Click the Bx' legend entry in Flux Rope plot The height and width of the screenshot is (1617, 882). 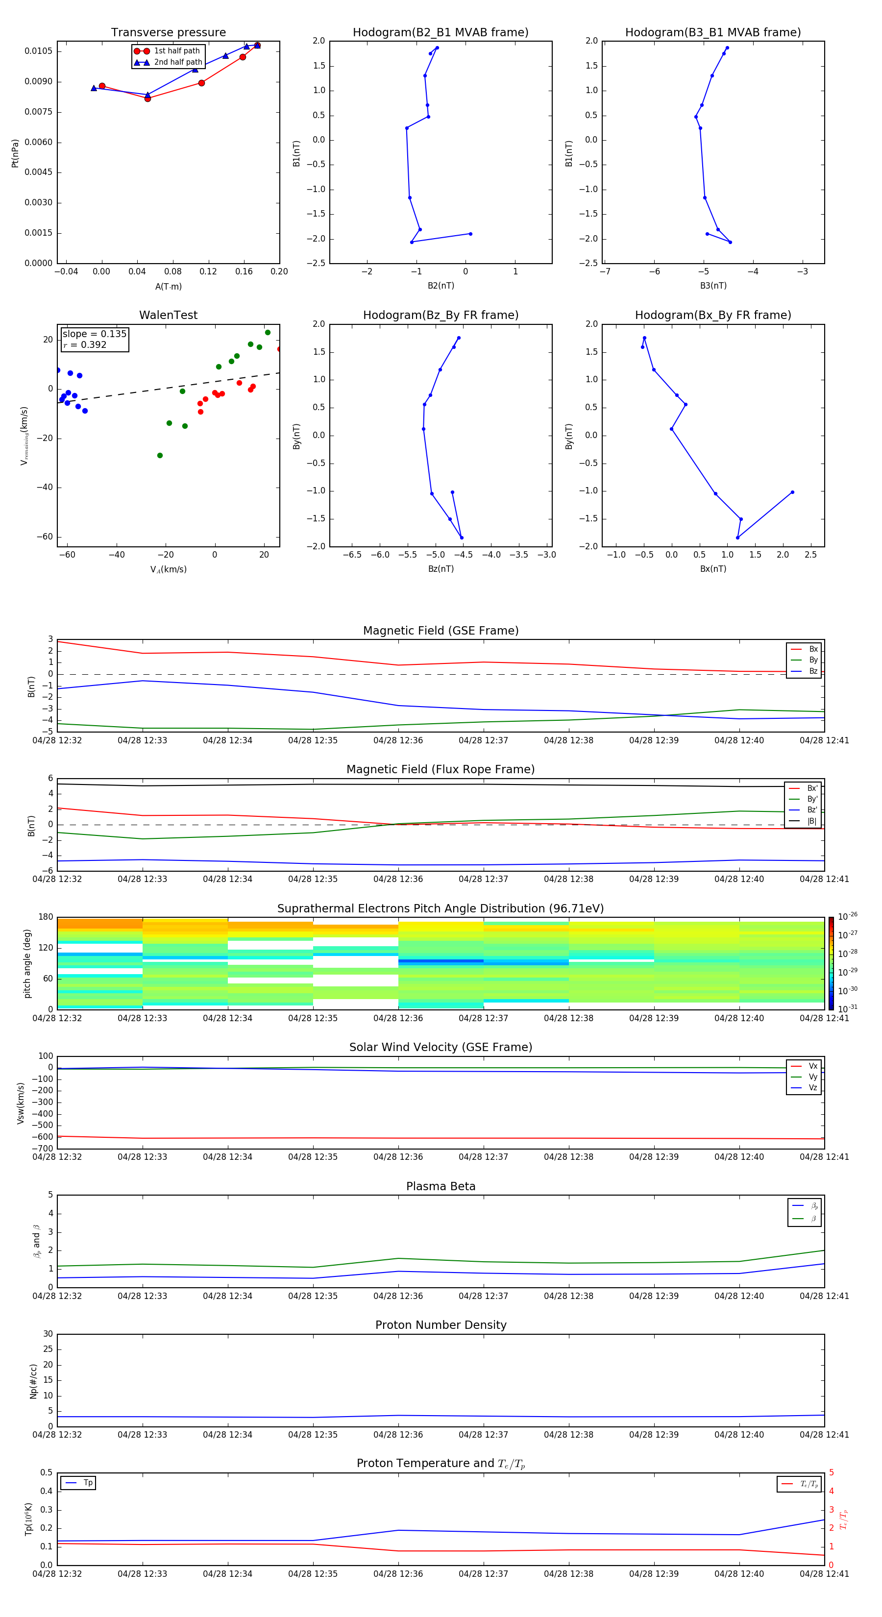pos(803,788)
